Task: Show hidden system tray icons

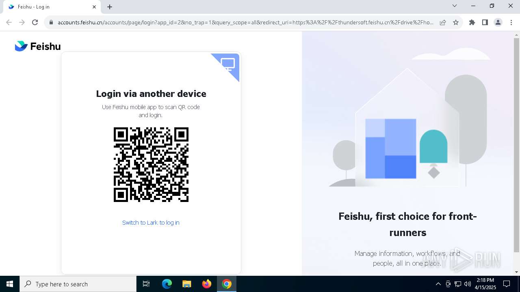Action: (438, 284)
